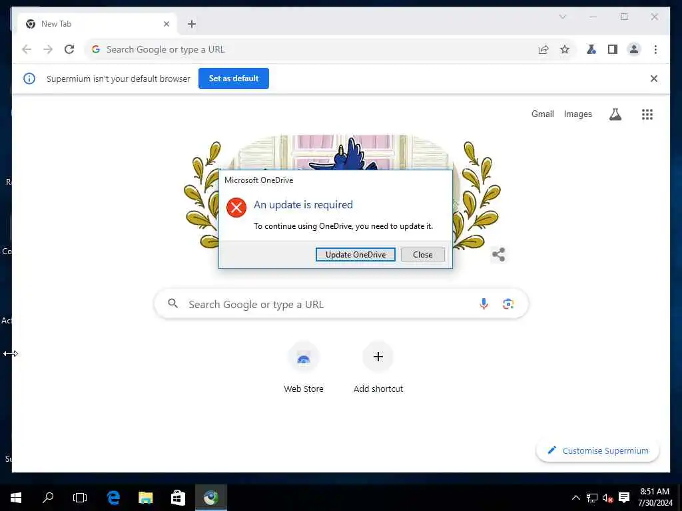Open the Gmail link
682x511 pixels.
(x=542, y=114)
